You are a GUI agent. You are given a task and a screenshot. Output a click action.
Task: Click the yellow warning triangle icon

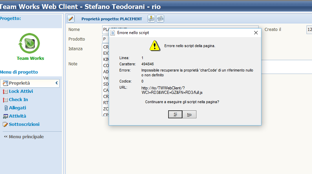click(x=155, y=46)
